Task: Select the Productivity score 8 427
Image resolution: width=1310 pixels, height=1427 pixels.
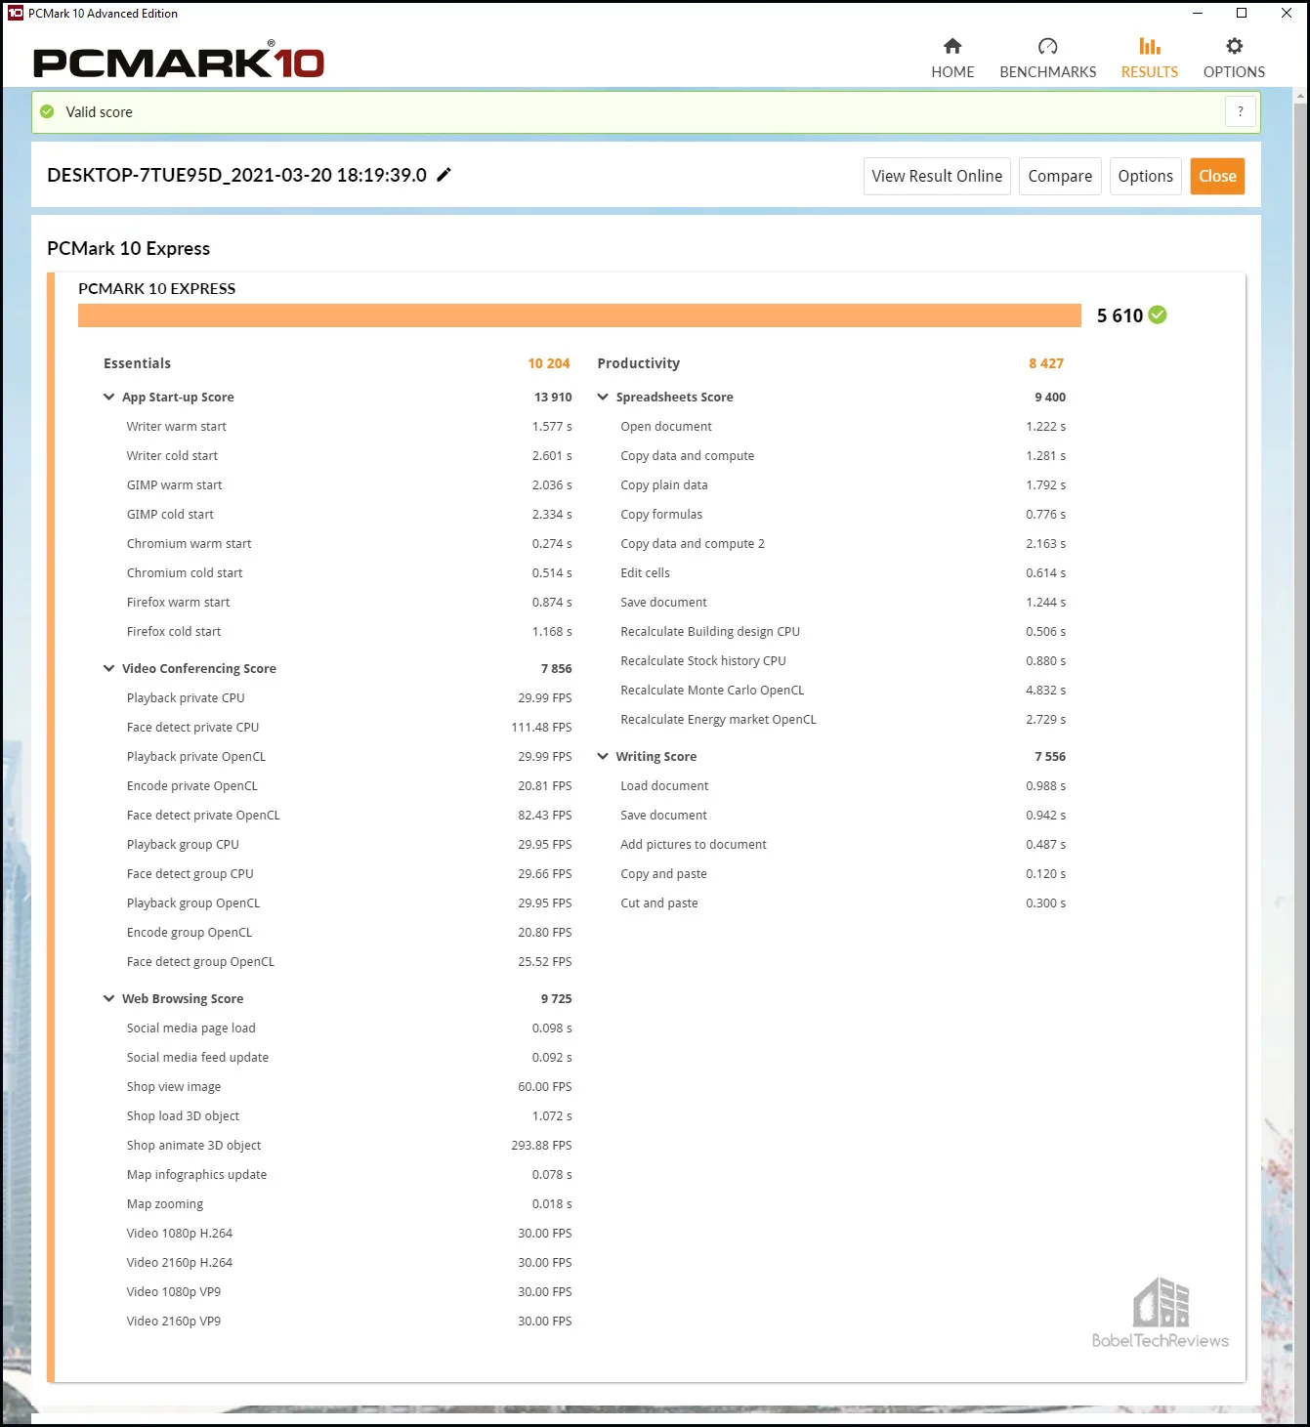Action: [x=1046, y=363]
